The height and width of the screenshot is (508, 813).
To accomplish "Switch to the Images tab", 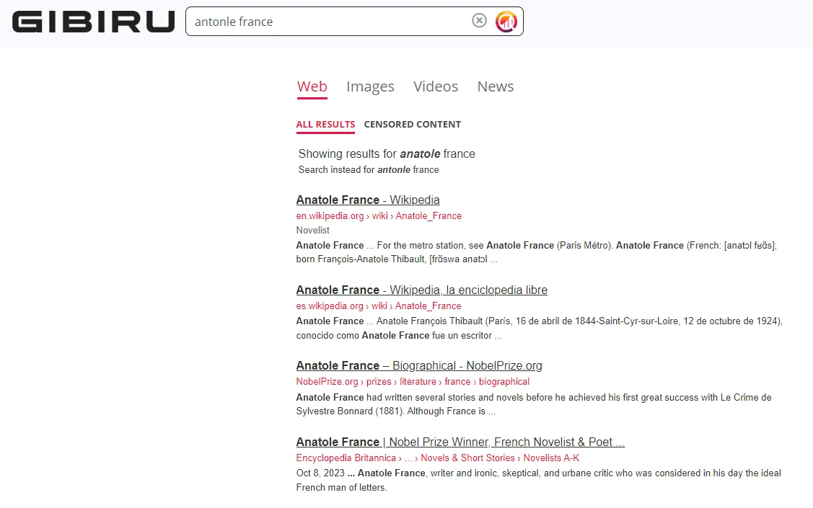I will [x=370, y=86].
